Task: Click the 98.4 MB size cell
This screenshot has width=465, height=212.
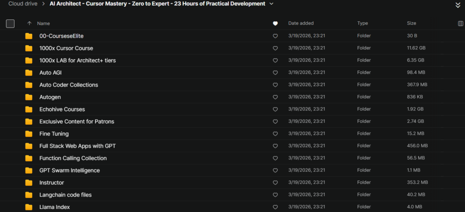Action: click(x=416, y=72)
